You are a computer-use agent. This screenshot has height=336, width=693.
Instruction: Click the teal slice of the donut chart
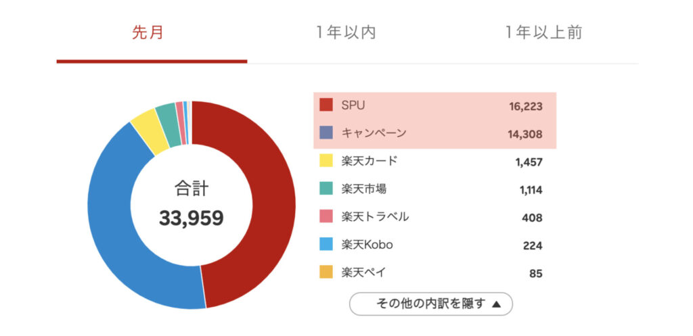(x=166, y=114)
